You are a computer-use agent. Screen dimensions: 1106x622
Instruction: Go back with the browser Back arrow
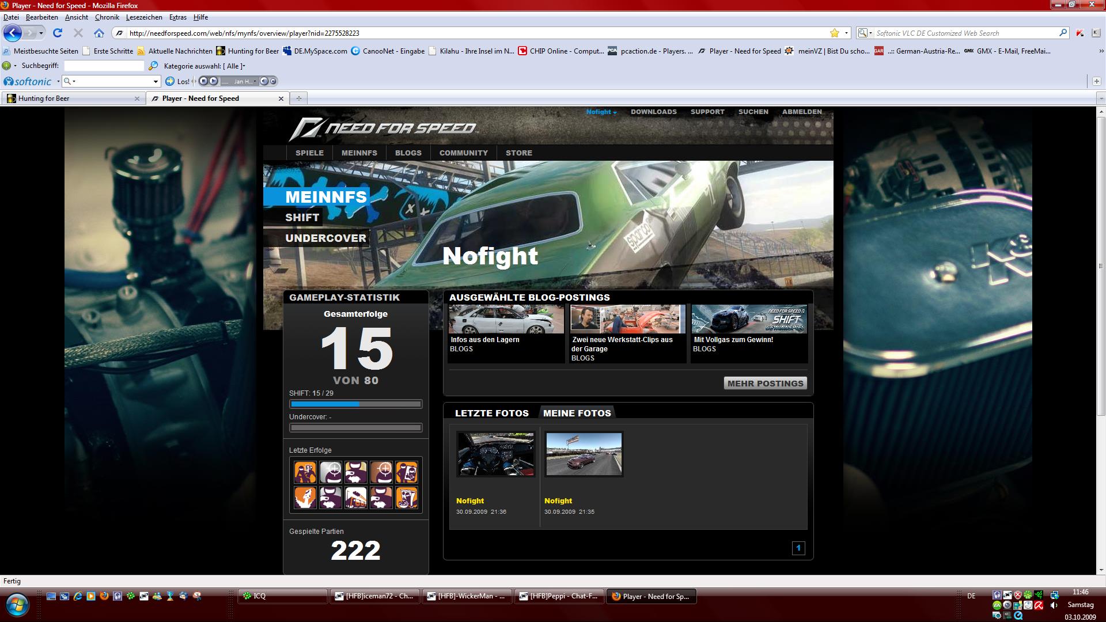pyautogui.click(x=13, y=33)
